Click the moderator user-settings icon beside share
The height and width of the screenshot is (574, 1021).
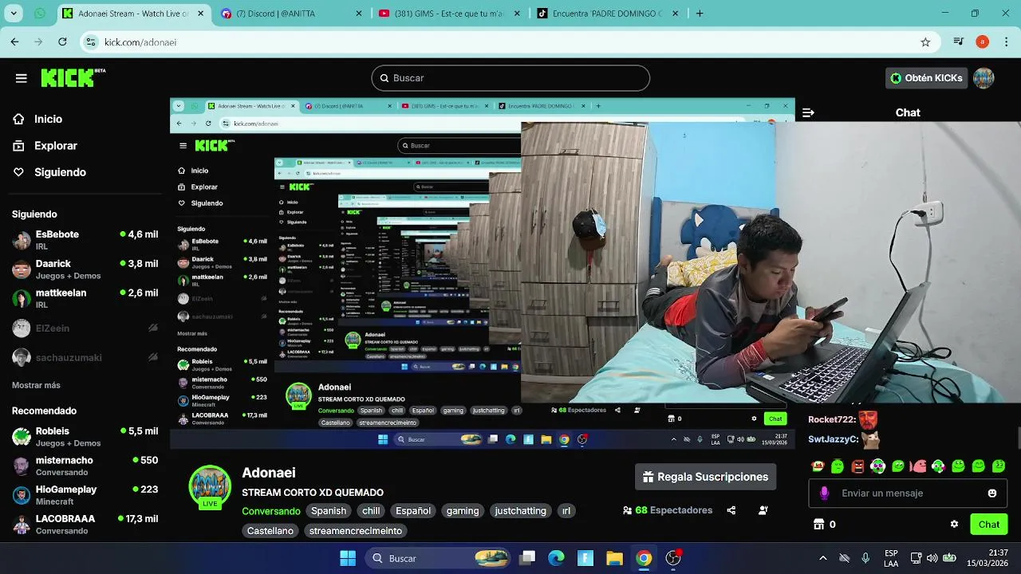pos(763,510)
